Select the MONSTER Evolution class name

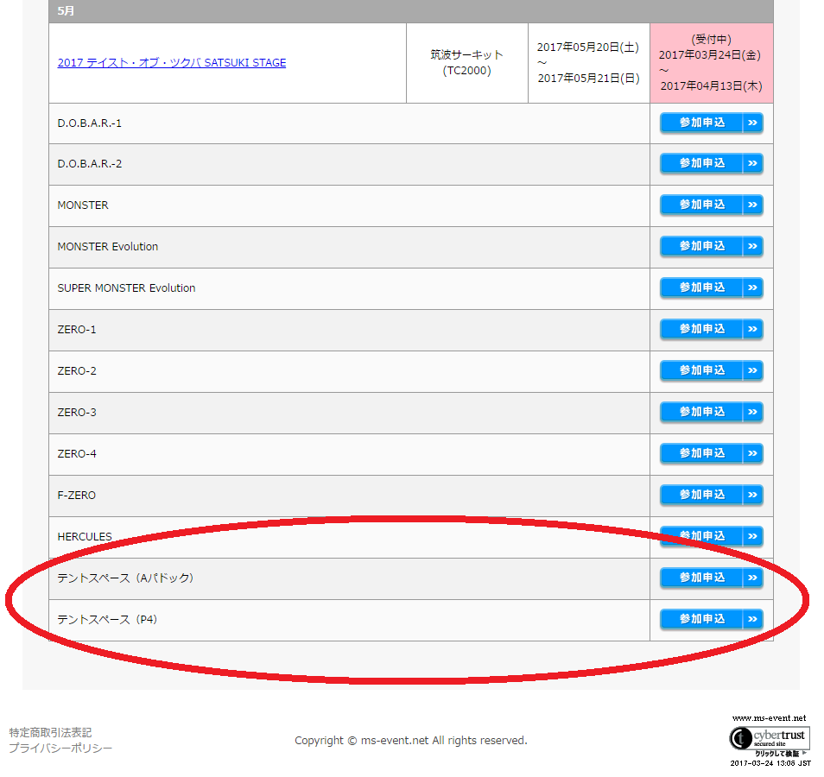click(x=108, y=247)
